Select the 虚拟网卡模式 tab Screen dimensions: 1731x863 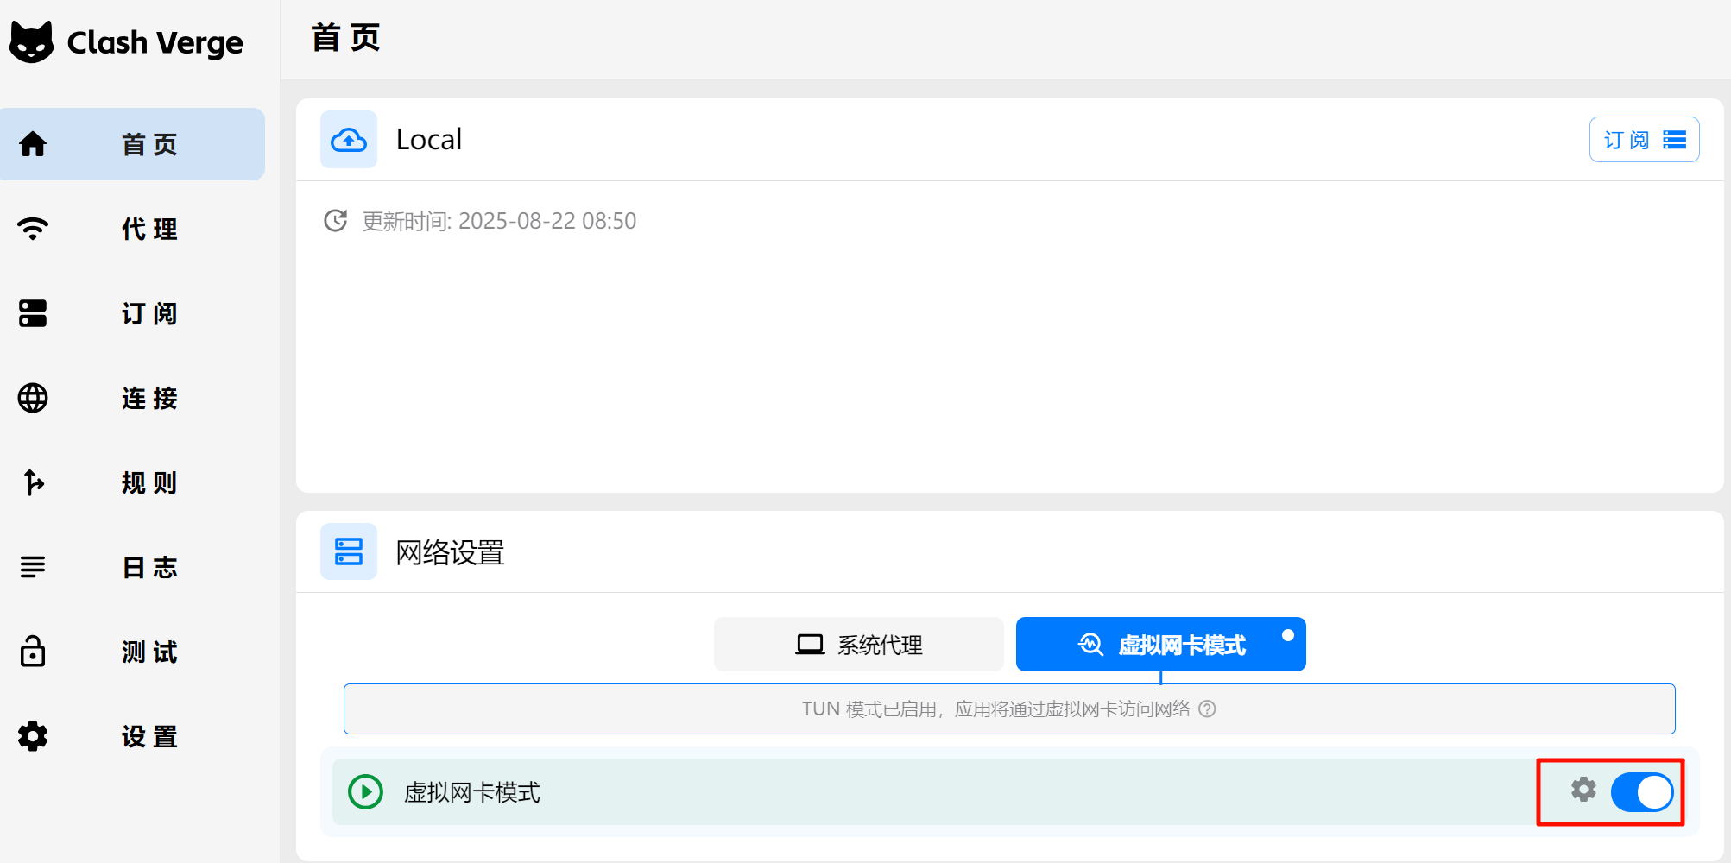click(1160, 645)
